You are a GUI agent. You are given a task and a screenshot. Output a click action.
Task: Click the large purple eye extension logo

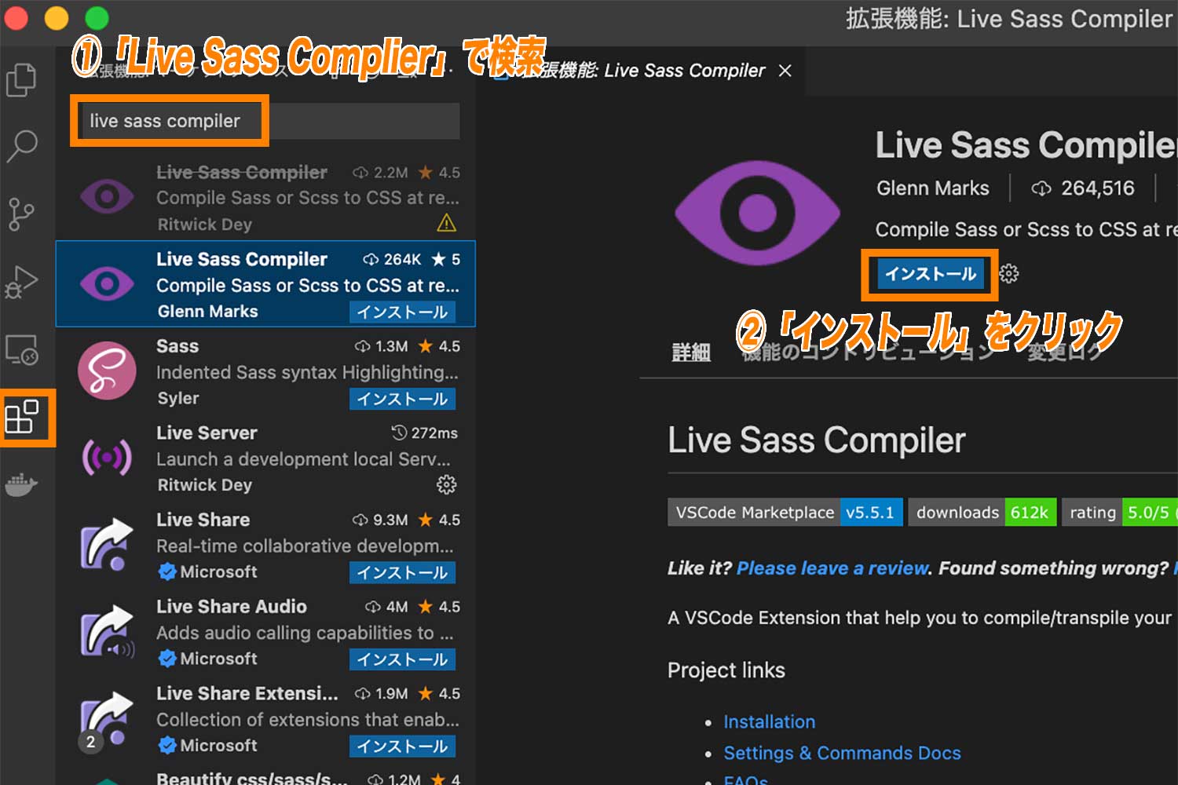757,213
